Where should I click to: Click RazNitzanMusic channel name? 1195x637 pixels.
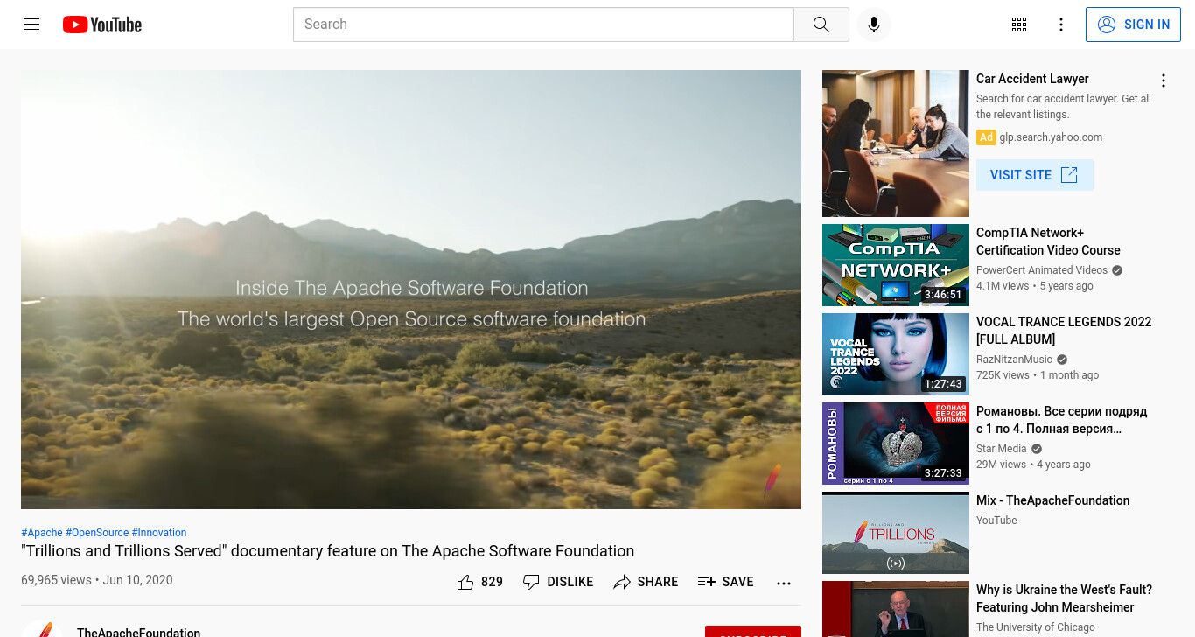pyautogui.click(x=1014, y=360)
